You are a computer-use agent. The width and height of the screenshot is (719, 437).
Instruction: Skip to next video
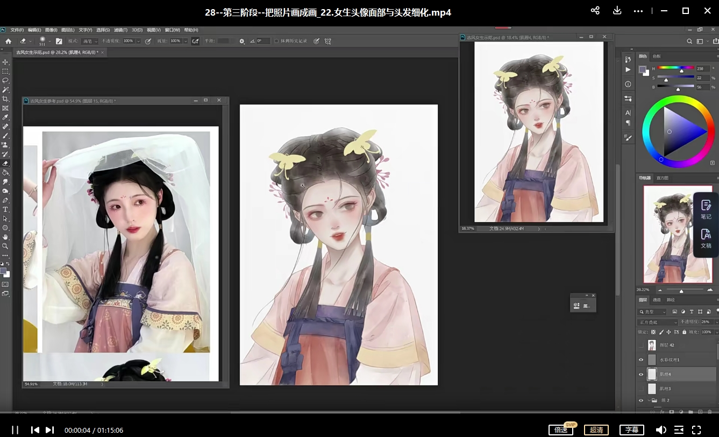49,430
